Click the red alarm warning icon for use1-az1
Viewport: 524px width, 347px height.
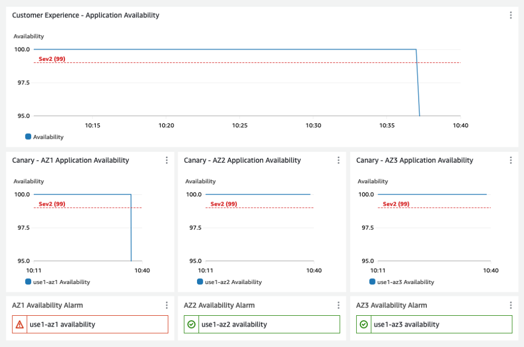point(18,324)
